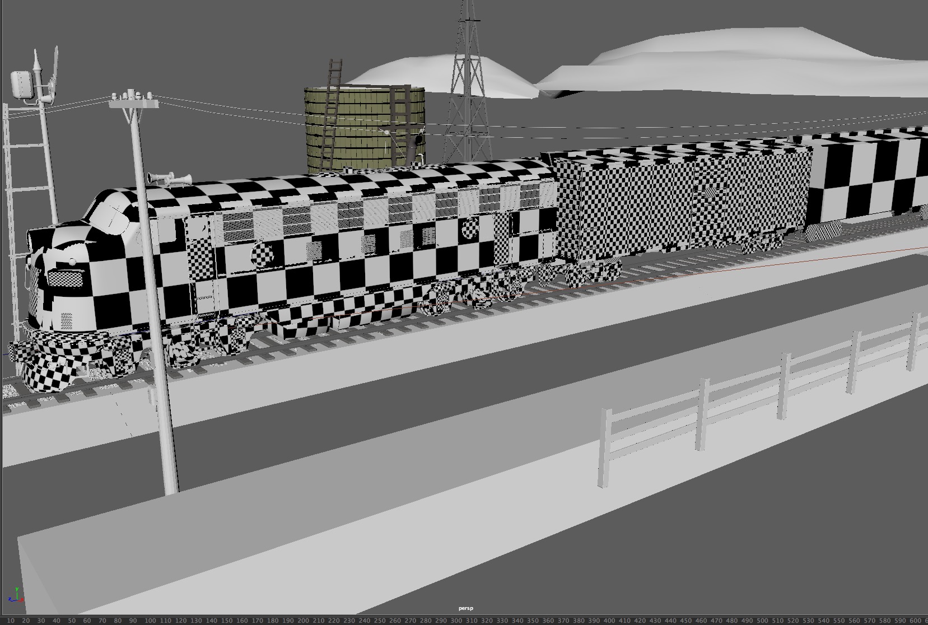Click the persp camera name label
928x625 pixels.
coord(465,608)
